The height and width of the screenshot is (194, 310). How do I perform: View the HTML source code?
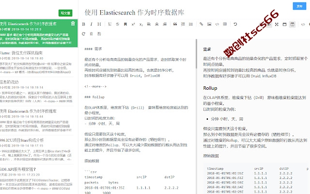[x=303, y=24]
